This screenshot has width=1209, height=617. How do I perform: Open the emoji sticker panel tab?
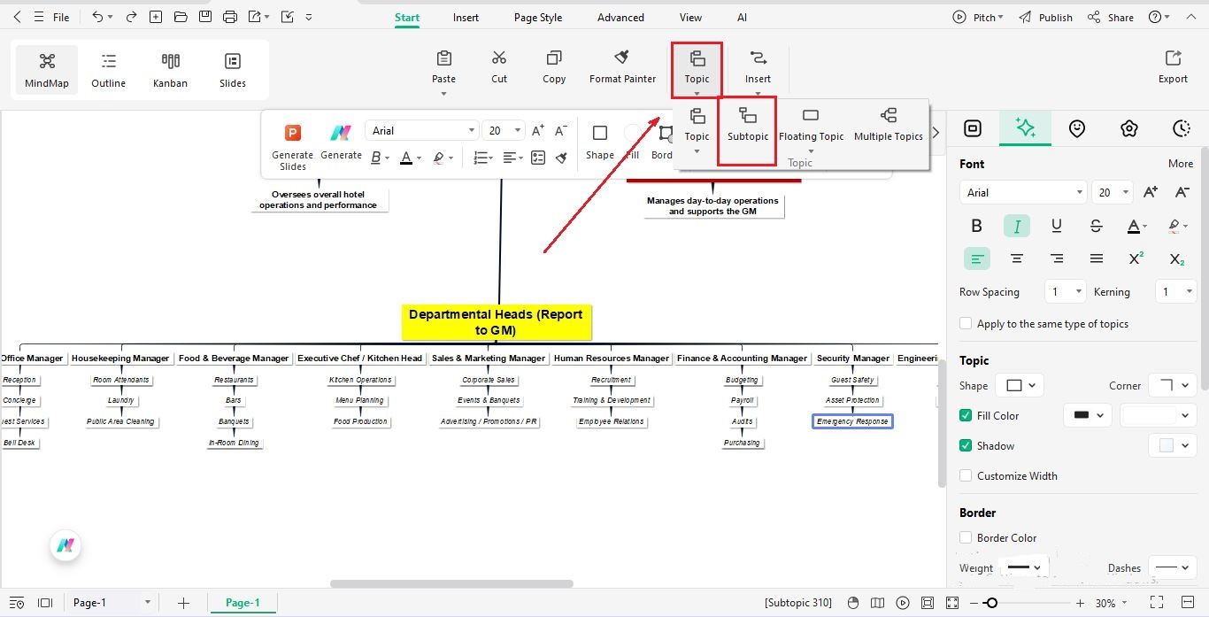[1076, 128]
